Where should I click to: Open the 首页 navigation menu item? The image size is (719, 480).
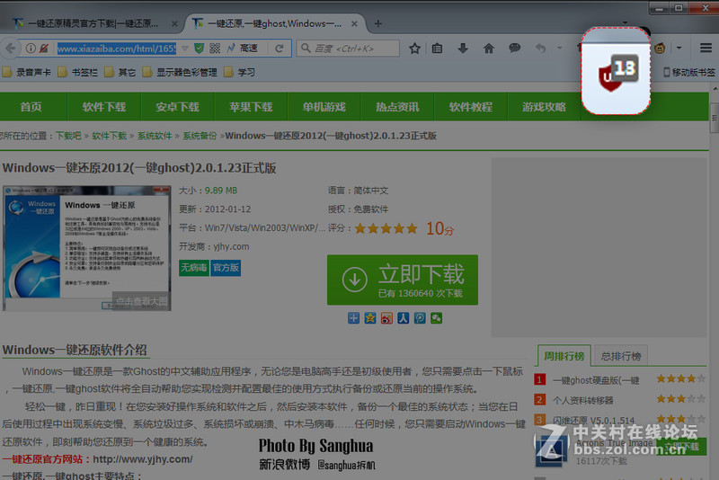[x=31, y=107]
